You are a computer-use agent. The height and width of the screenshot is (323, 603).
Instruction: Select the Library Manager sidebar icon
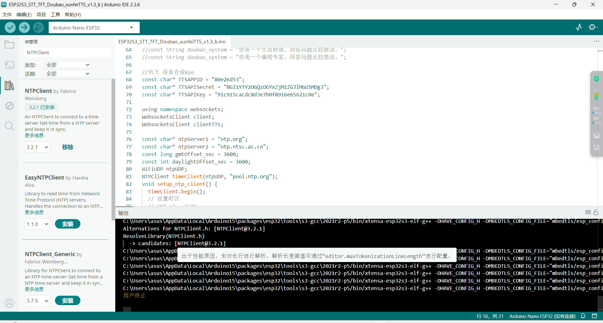(9, 85)
